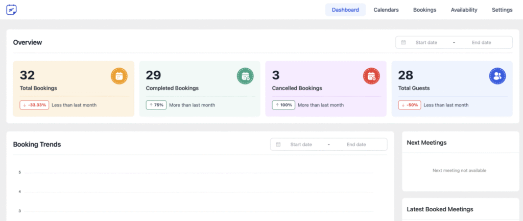523x221 pixels.
Task: Click 'More than last month' under Completed Bookings
Action: point(192,105)
